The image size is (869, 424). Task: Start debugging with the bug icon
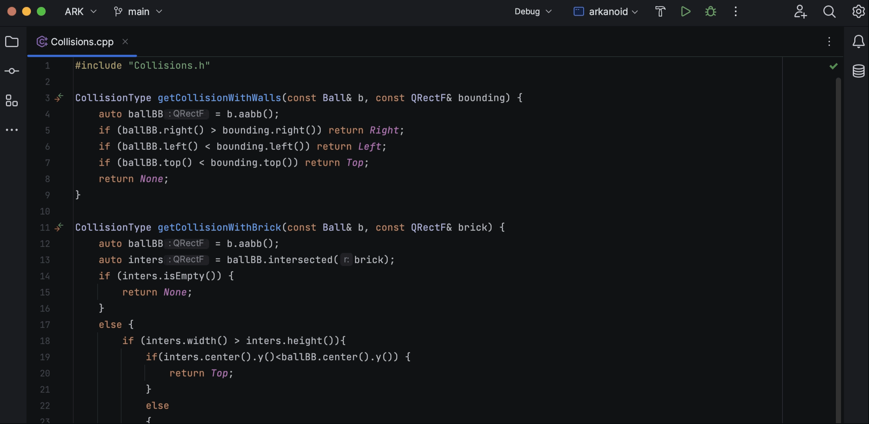(x=710, y=11)
